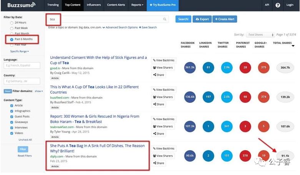Click total shares badge 139.2k

285,97
